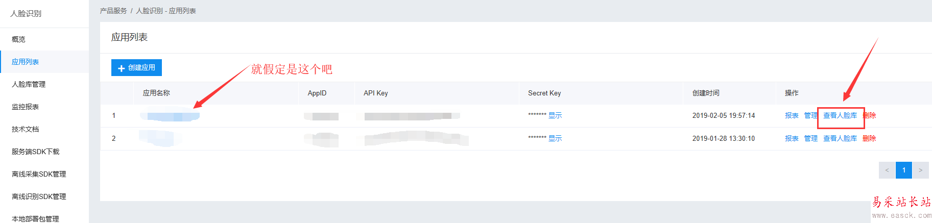The width and height of the screenshot is (932, 223).
Task: Click 查看人脸库 for the first app
Action: 840,115
